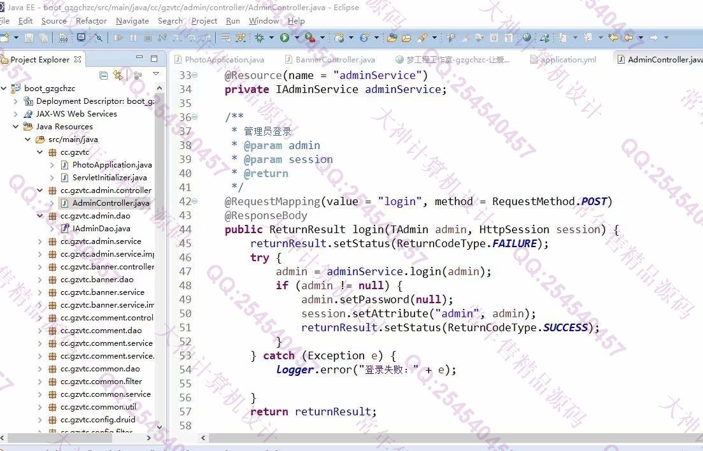This screenshot has width=703, height=451.
Task: Click the Search flashlight icon
Action: click(x=422, y=38)
